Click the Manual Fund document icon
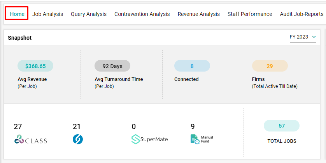Image resolution: width=326 pixels, height=163 pixels. pyautogui.click(x=195, y=139)
